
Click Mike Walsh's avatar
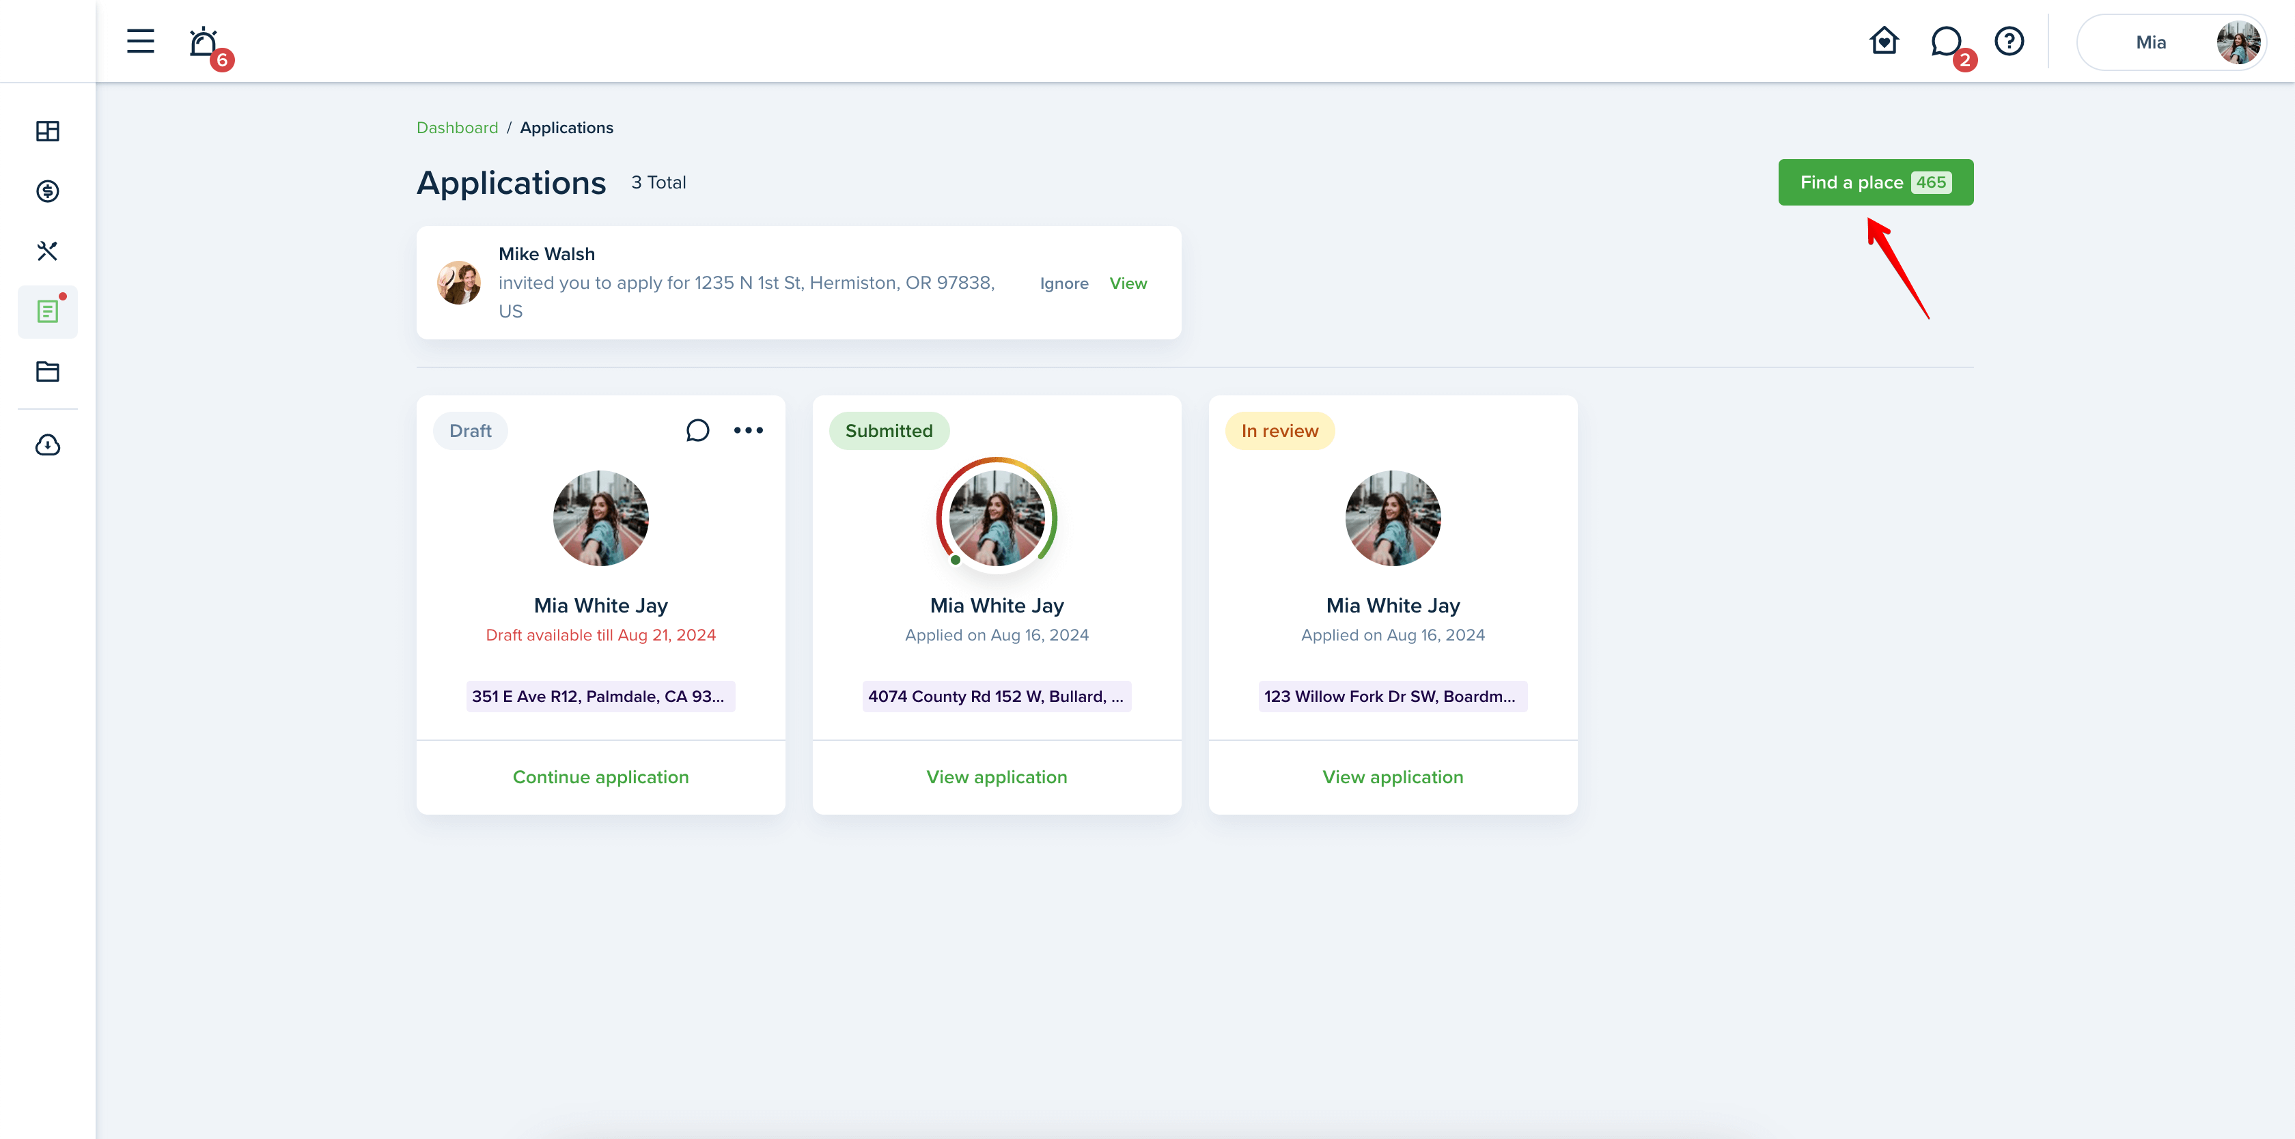458,282
